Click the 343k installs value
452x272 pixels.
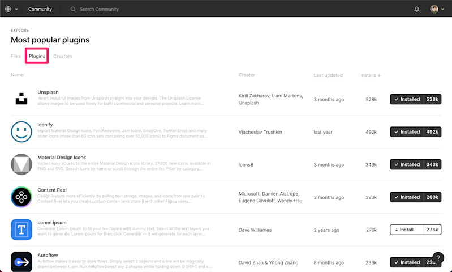(371, 164)
